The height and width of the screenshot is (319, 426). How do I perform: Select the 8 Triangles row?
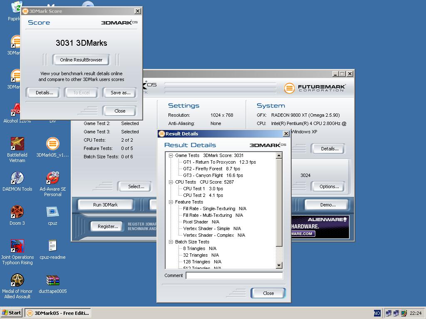(200, 248)
